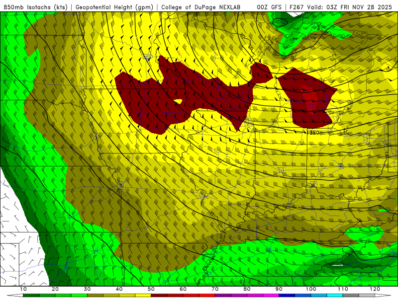Image resolution: width=398 pixels, height=298 pixels.
Task: Click the '20' value on the color scale
Action: click(55, 289)
